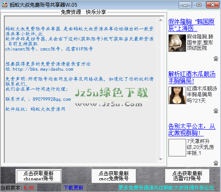Click the 更多免费资源请关注蚂蚁大叔资源共享论坛 text
Viewport: 221px width, 192px height.
tap(166, 188)
